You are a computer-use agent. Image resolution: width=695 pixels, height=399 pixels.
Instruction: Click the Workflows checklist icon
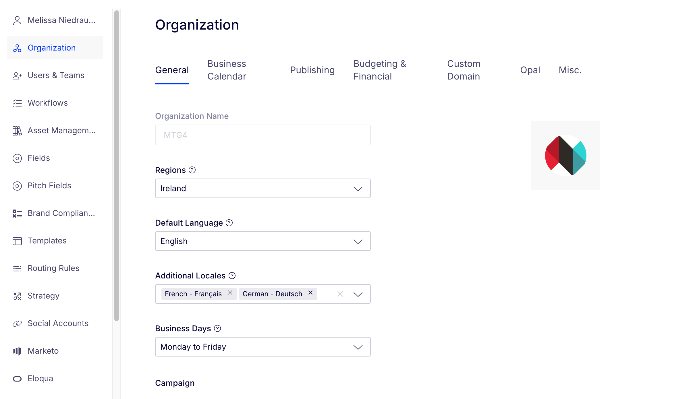[x=17, y=103]
